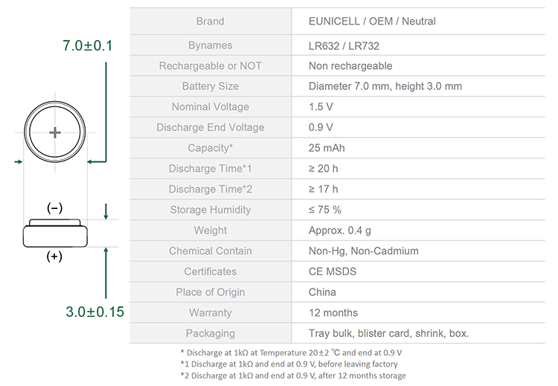Select the Chemical Contain row label

click(211, 251)
